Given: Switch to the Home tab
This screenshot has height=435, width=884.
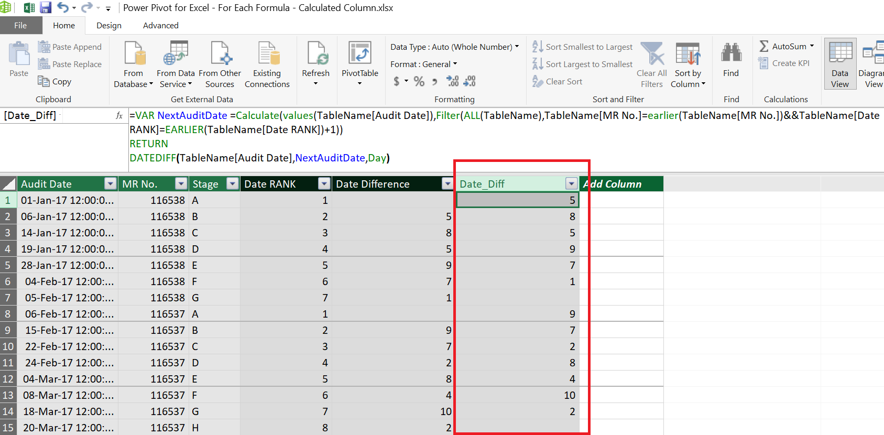Looking at the screenshot, I should point(64,26).
